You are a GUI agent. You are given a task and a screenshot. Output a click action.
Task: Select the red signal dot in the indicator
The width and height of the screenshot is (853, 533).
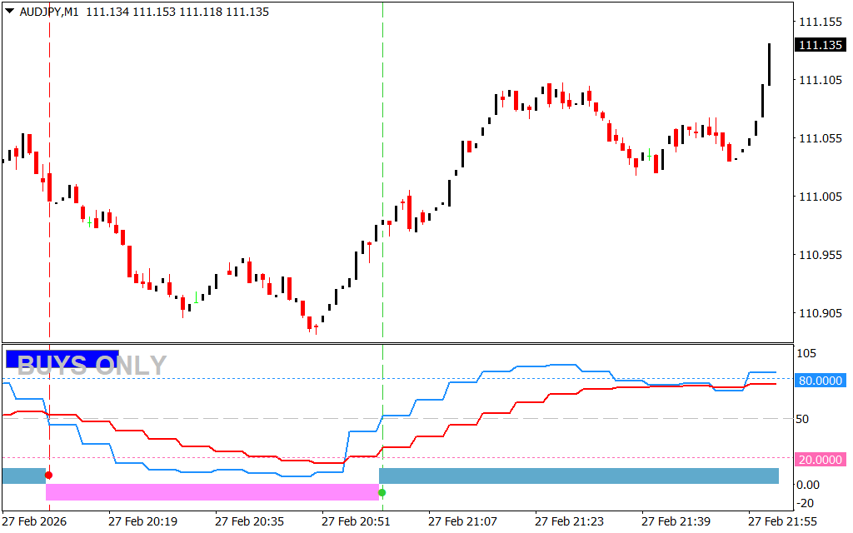[48, 475]
